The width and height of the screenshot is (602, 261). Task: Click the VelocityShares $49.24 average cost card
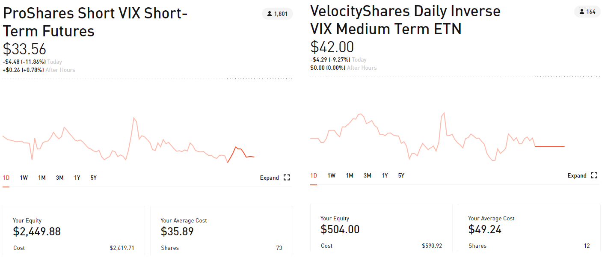(x=529, y=229)
